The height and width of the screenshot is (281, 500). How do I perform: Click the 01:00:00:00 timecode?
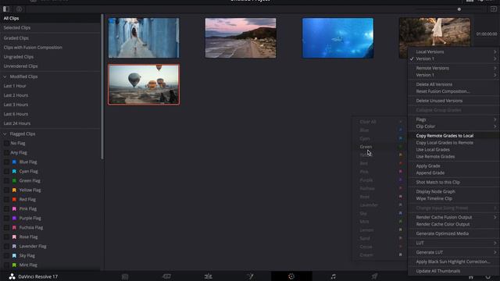point(487,34)
